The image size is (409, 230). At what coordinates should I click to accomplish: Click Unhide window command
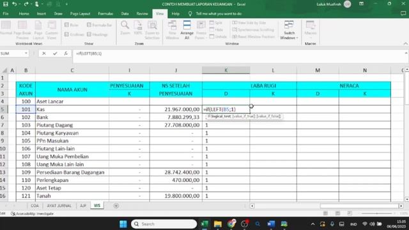pyautogui.click(x=218, y=37)
